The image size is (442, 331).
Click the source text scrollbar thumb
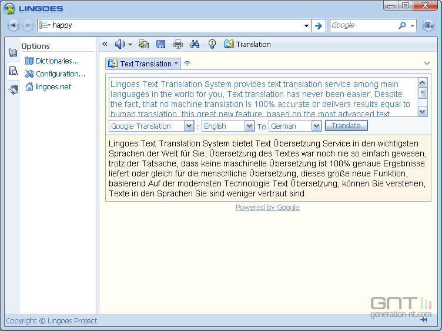(x=422, y=93)
